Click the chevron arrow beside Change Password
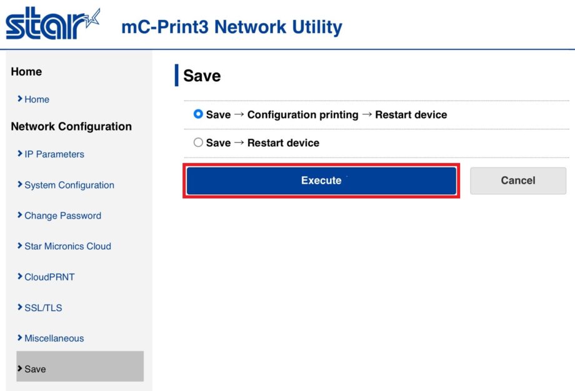 (20, 215)
